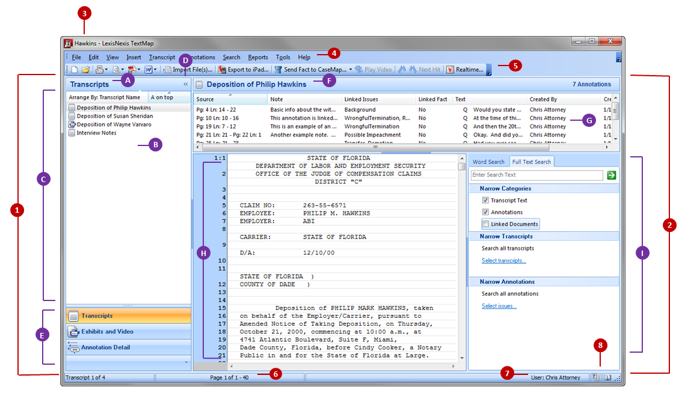Click the text-selection icon in the status bar
The width and height of the screenshot is (688, 402).
[x=595, y=377]
